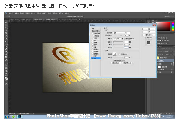Enable 内发光 (Inner Glow) style checkbox
176x121 pixels.
[93, 45]
